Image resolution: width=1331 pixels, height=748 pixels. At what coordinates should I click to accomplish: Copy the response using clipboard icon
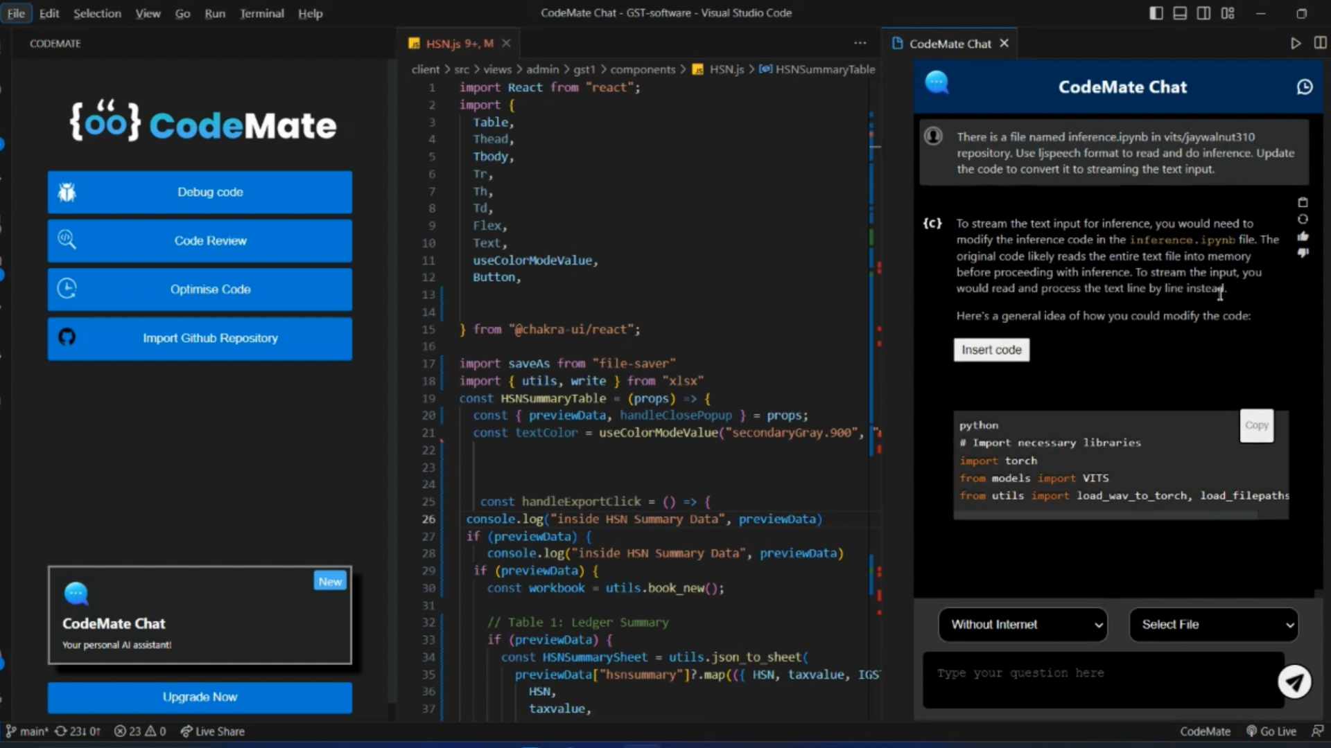pos(1303,202)
